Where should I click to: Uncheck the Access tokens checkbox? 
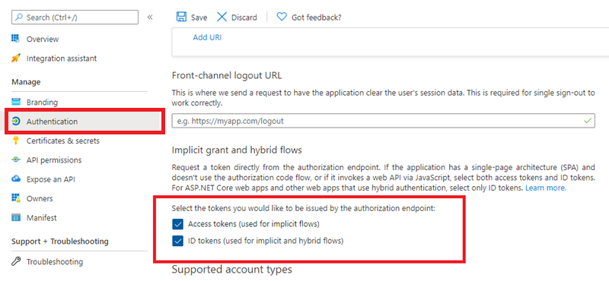click(178, 224)
